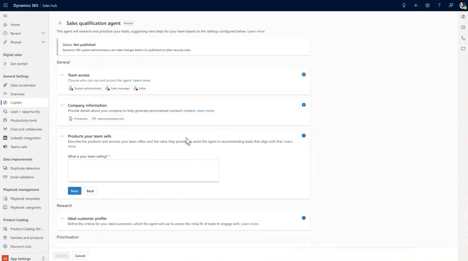Click the lightbulb assistant icon
Image resolution: width=468 pixels, height=261 pixels.
click(x=404, y=6)
